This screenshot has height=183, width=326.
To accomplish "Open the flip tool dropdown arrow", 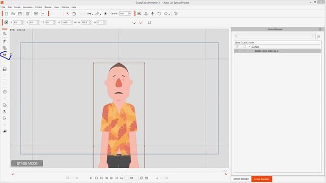I will click(x=92, y=14).
